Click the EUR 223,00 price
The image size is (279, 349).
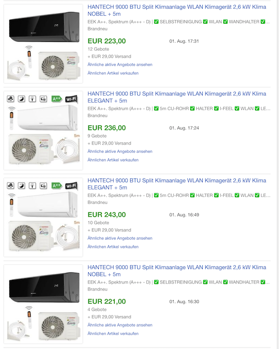point(106,41)
